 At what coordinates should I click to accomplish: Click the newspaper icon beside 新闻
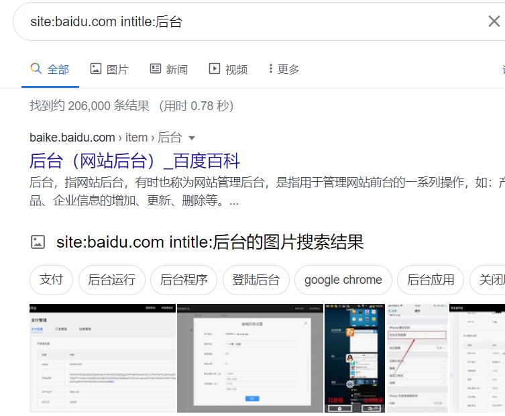pos(156,68)
